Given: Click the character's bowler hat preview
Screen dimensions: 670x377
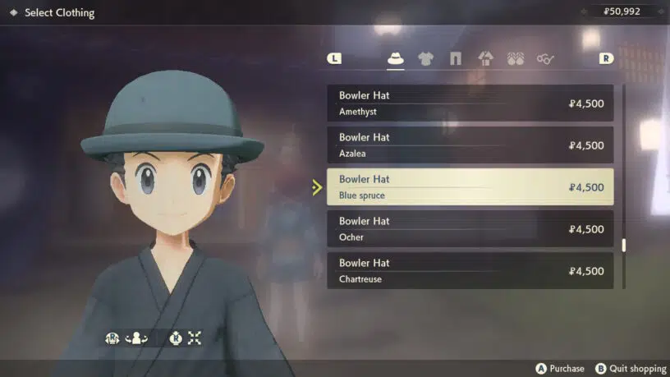Looking at the screenshot, I should [172, 117].
